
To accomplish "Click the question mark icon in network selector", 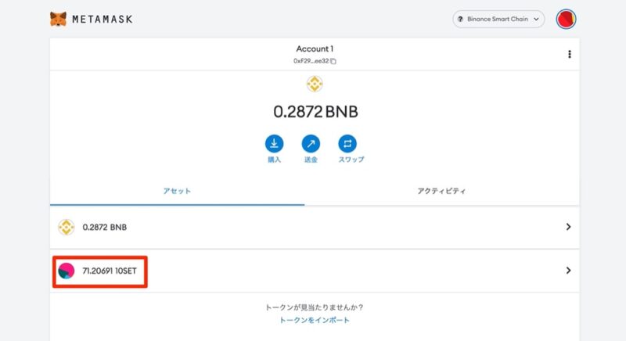I will 460,19.
